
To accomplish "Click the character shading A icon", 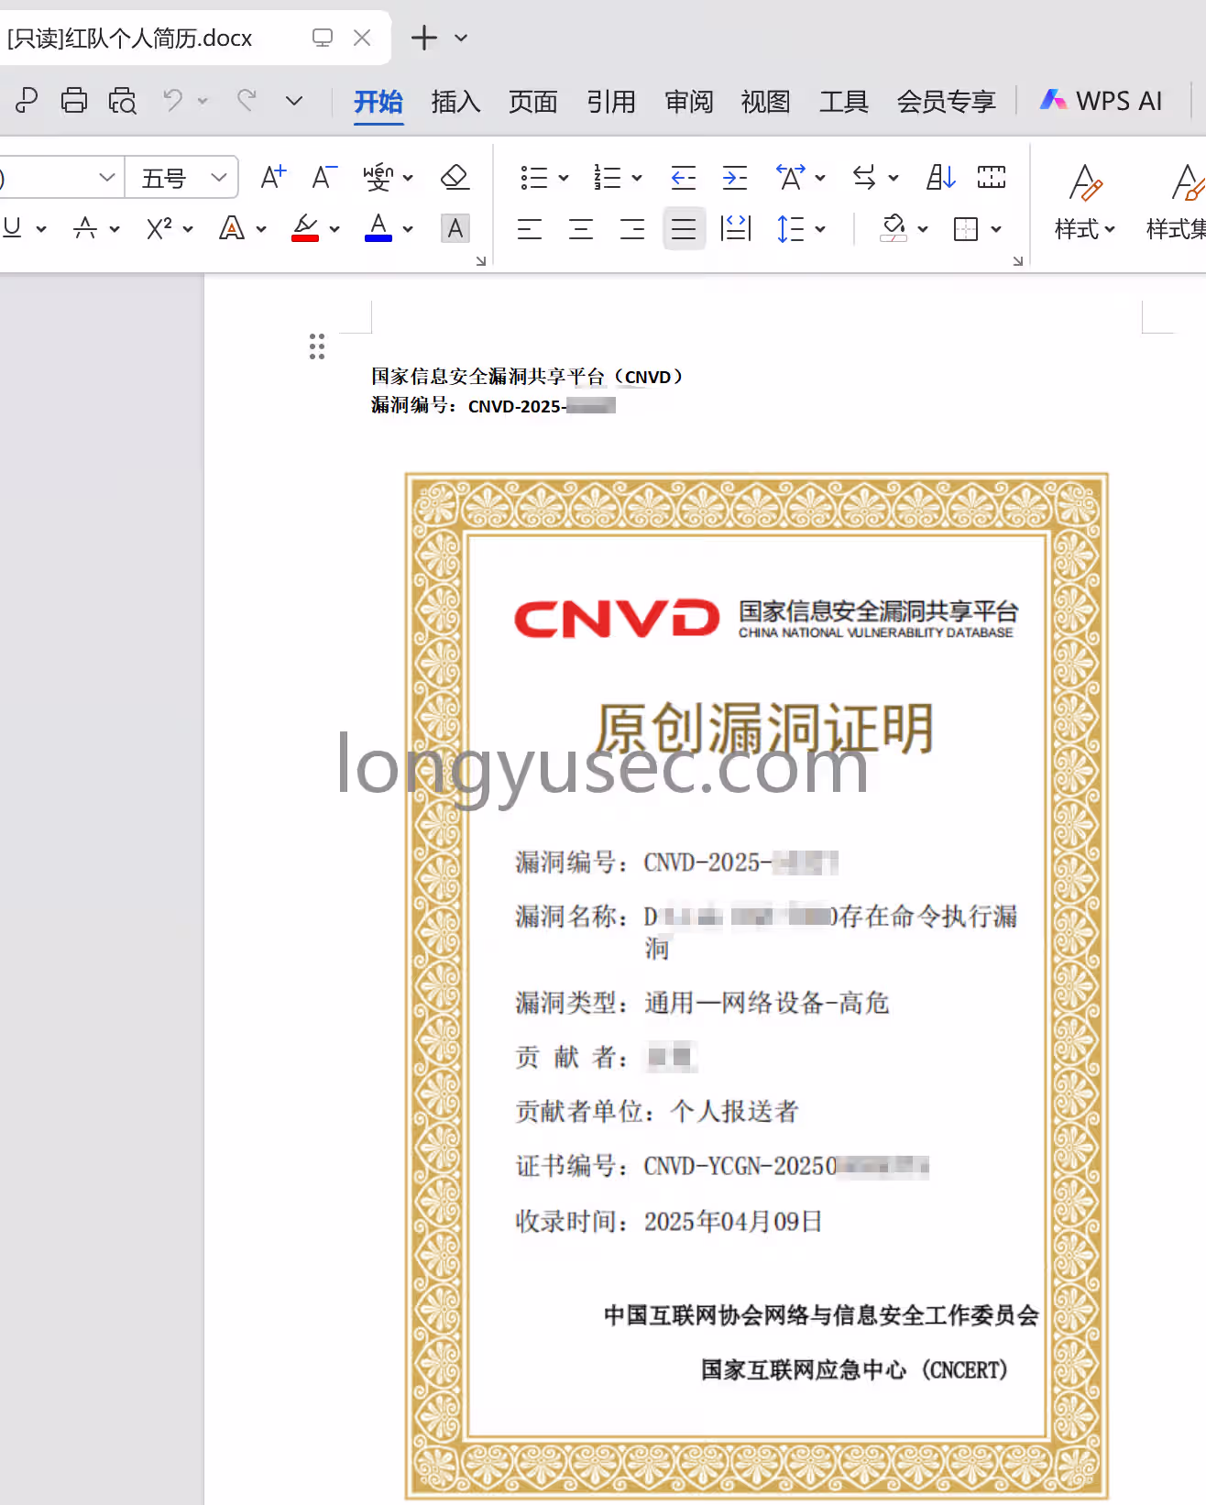I will [455, 228].
